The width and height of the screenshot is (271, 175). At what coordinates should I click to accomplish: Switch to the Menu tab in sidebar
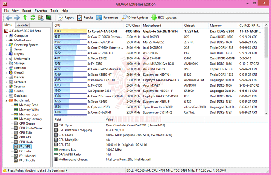(8, 25)
